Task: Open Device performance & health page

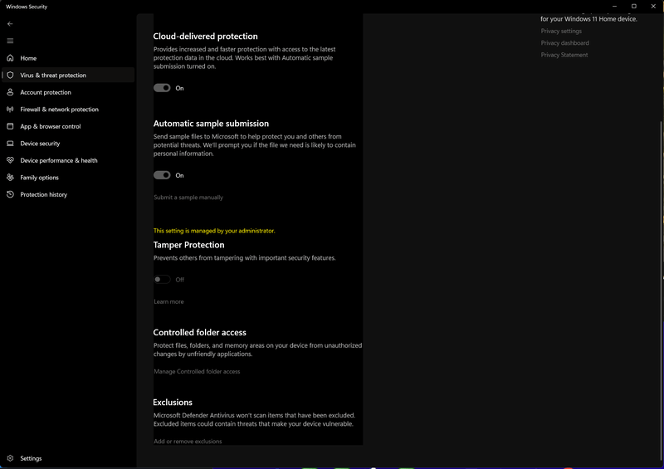Action: [68, 160]
